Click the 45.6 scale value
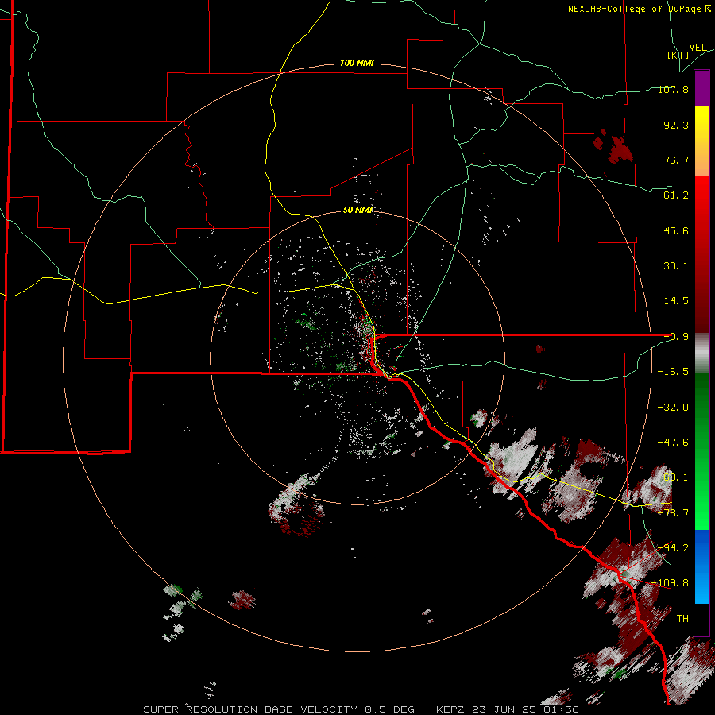This screenshot has width=715, height=715. (x=676, y=230)
